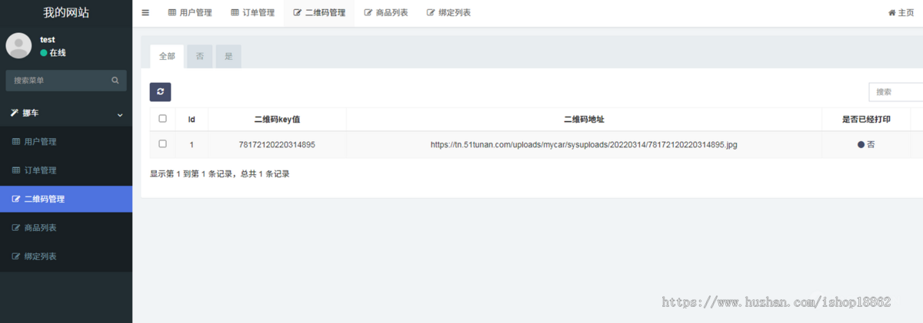This screenshot has width=923, height=323.
Task: Click the 我的网站 site title
Action: coord(66,13)
